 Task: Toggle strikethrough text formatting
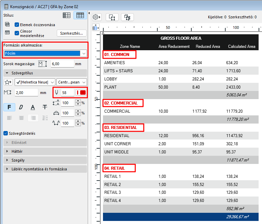click(x=45, y=107)
